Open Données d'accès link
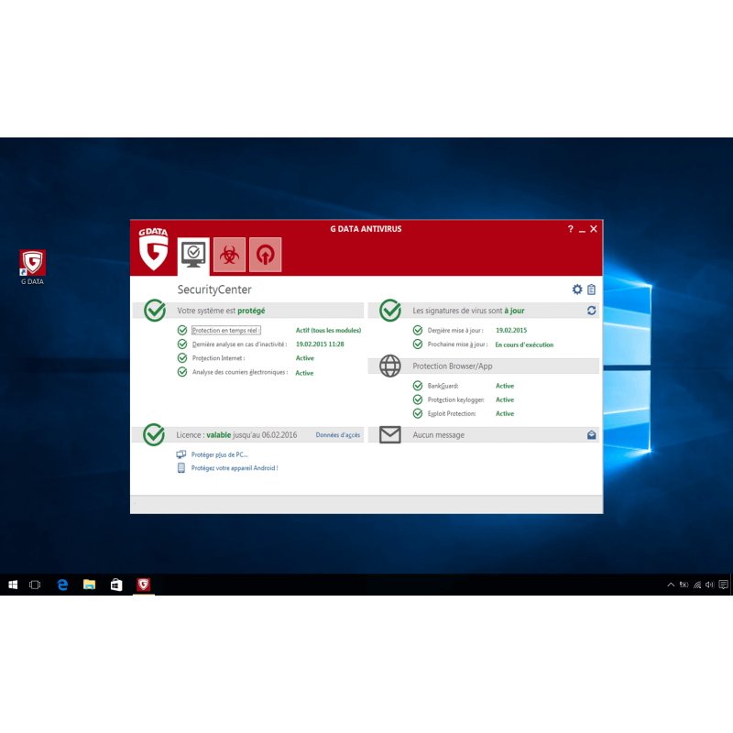This screenshot has height=733, width=733. click(x=337, y=434)
